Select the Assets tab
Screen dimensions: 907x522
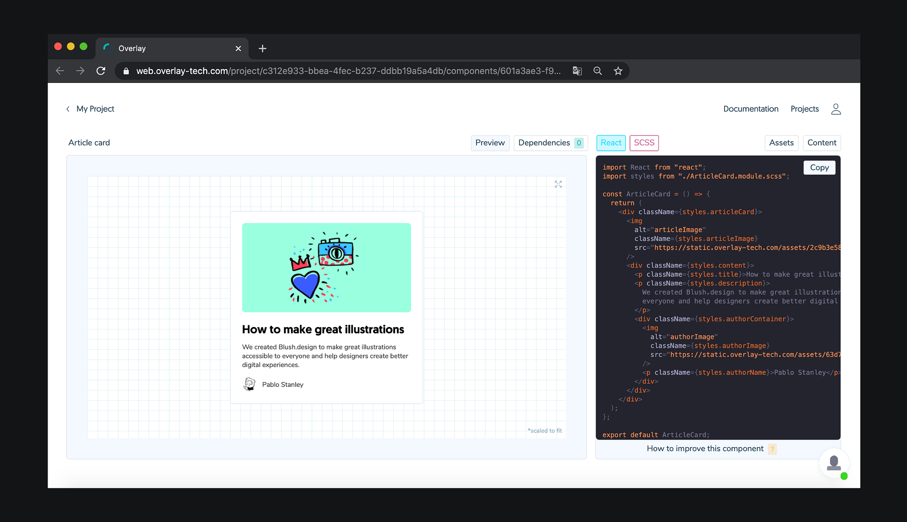(781, 143)
